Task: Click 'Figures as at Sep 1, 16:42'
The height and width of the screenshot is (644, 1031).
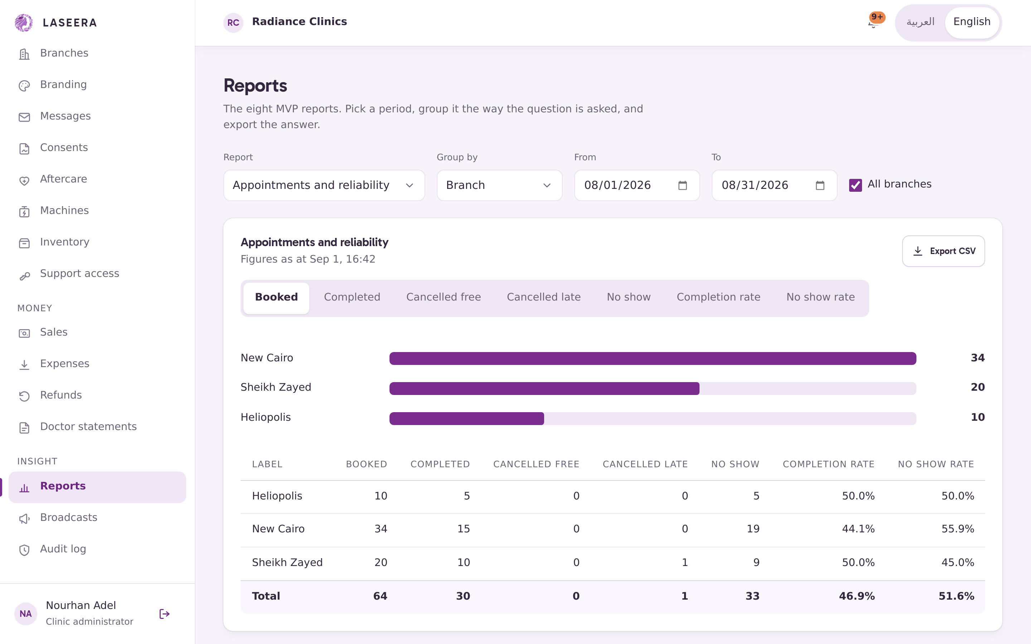Action: click(x=308, y=259)
